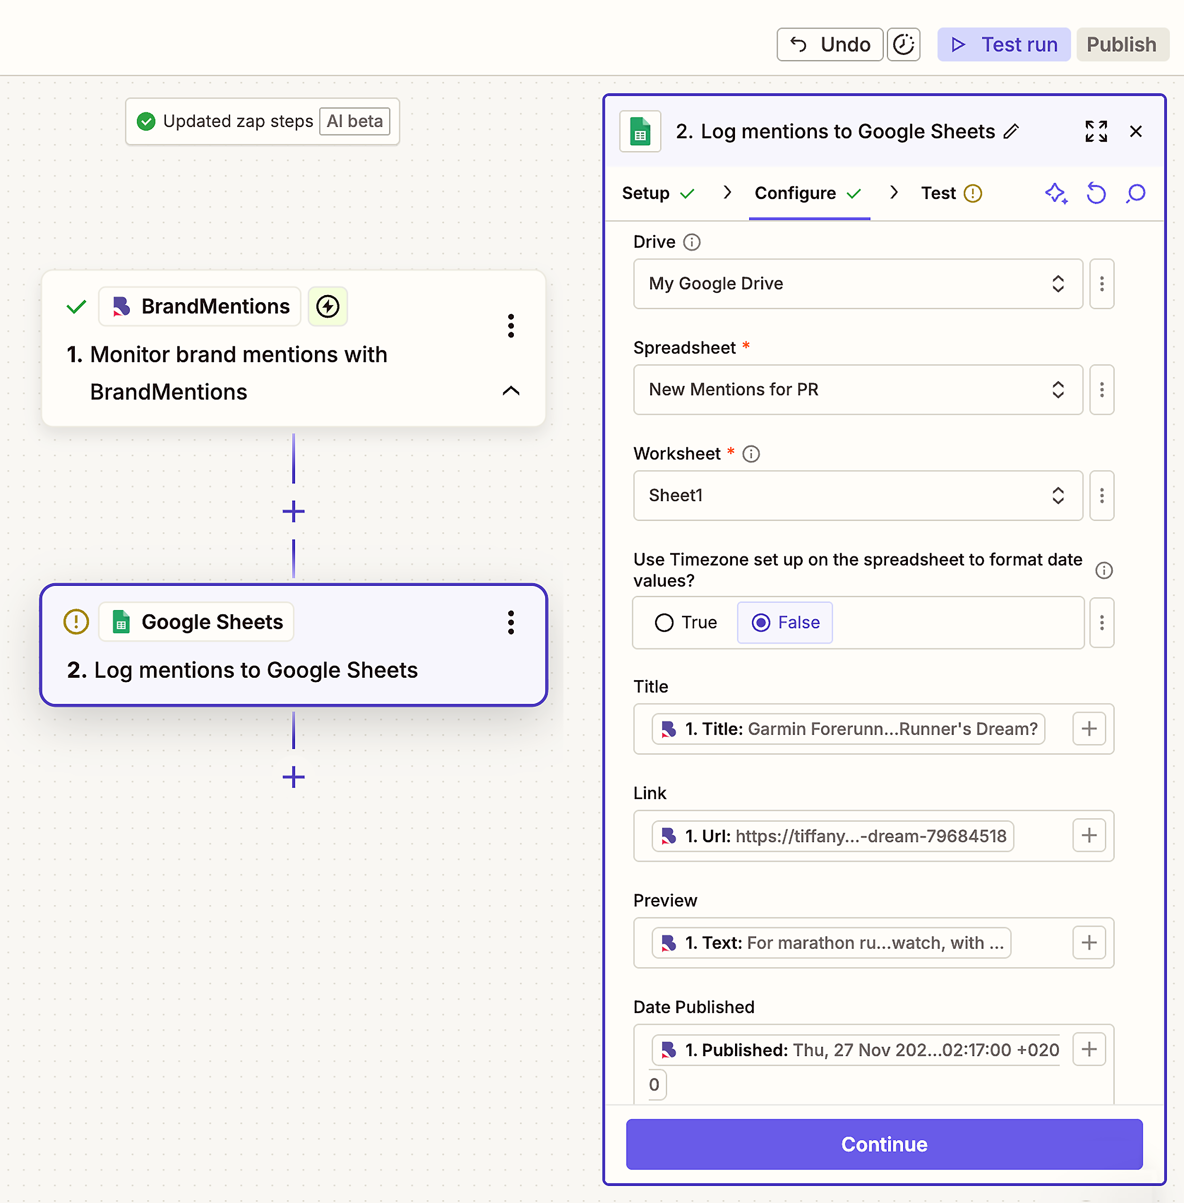Click the refresh fields icon in the step panel
The width and height of the screenshot is (1184, 1203).
tap(1096, 193)
